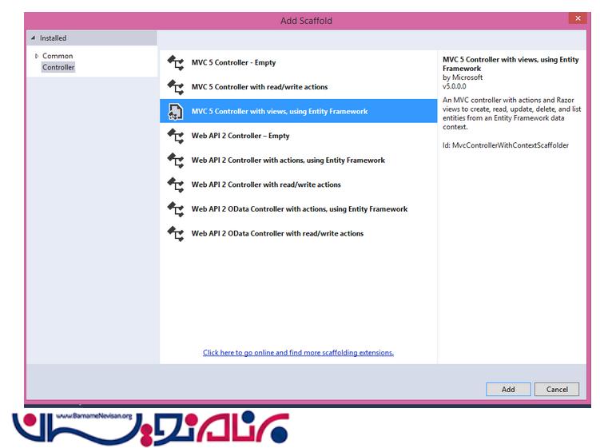
Task: Collapse the Installed tree node arrow
Action: (33, 38)
